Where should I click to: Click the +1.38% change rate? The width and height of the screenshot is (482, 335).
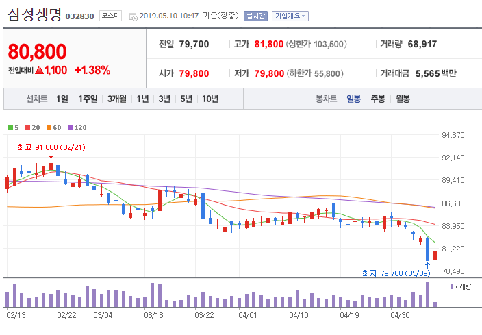pyautogui.click(x=92, y=70)
